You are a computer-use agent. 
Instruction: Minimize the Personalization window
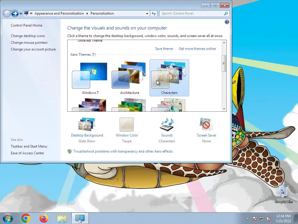205,6
